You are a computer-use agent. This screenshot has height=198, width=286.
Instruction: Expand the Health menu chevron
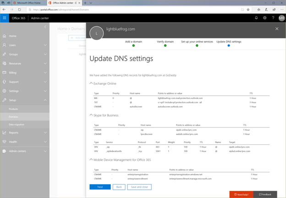[45, 142]
